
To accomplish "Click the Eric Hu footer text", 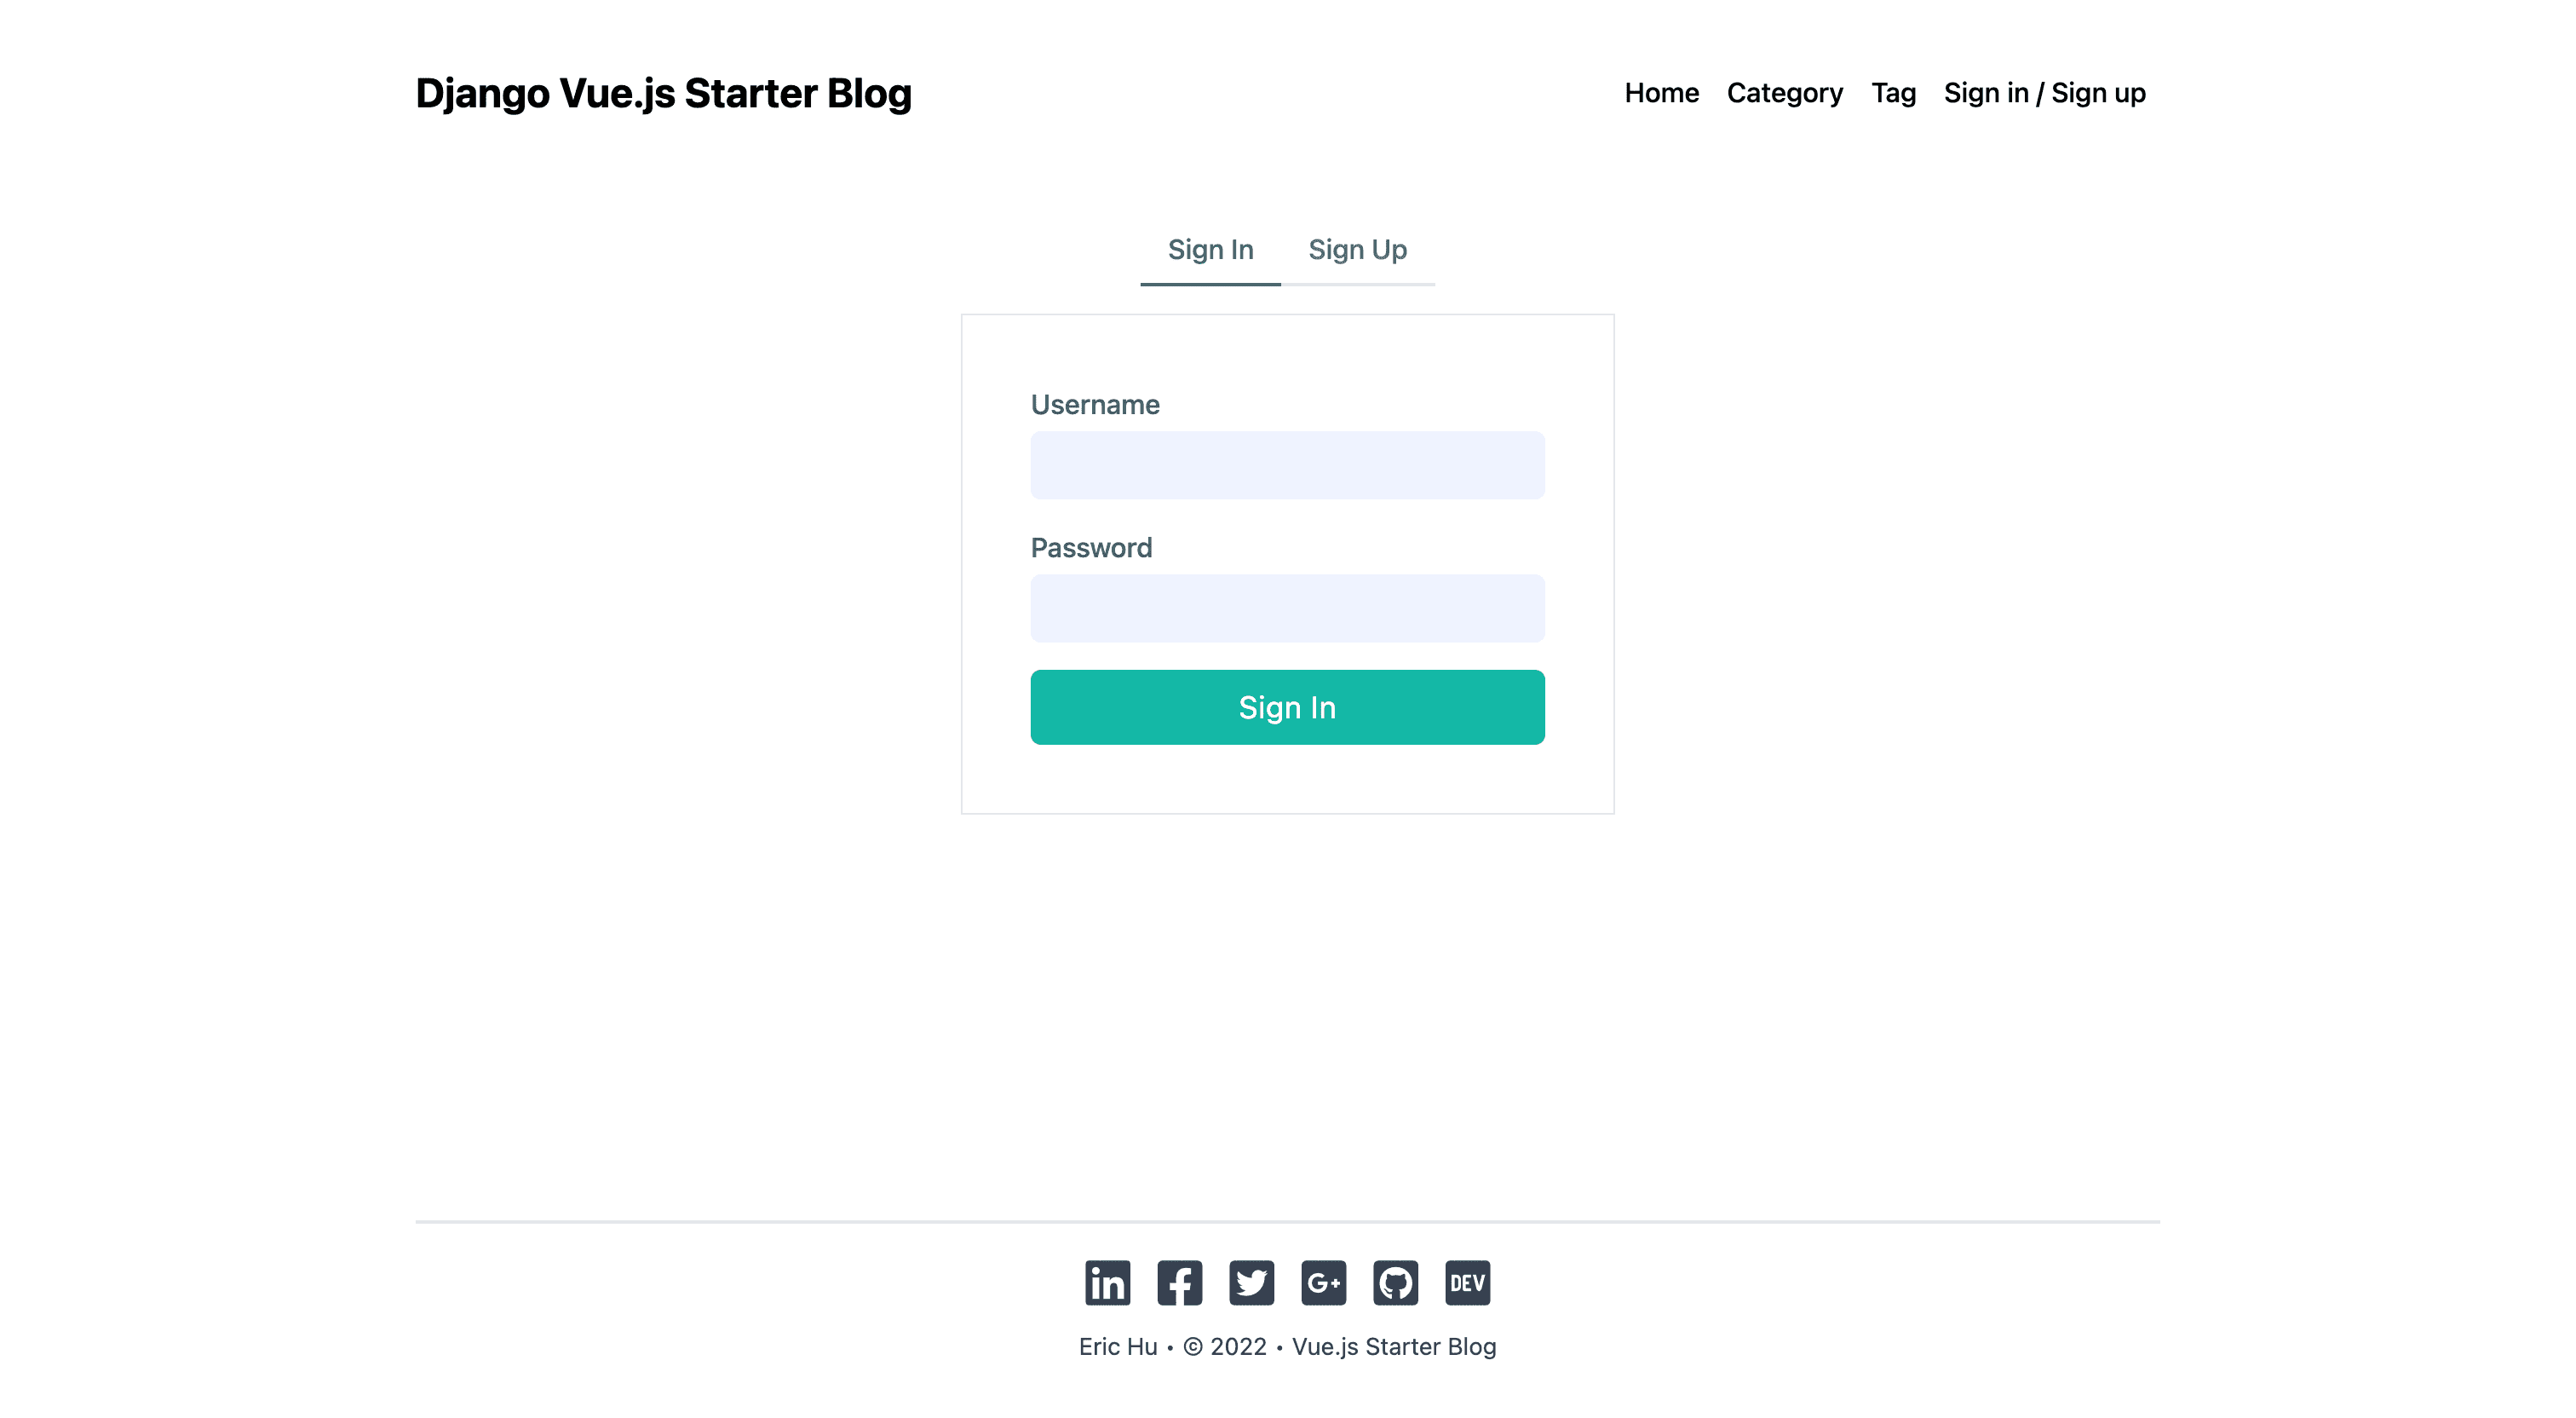I will [x=1117, y=1347].
